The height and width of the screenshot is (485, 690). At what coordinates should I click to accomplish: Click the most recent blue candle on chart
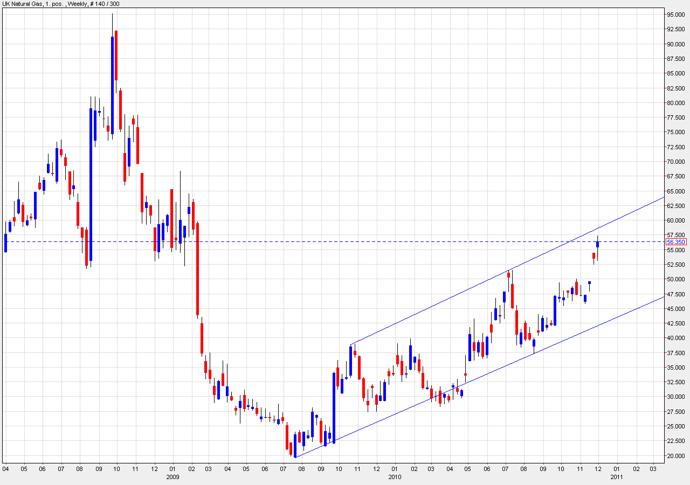[598, 244]
